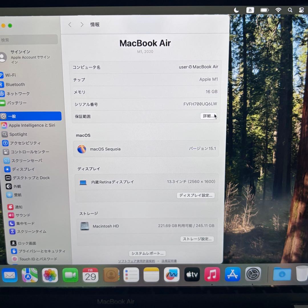Click the システムレポート button
The height and width of the screenshot is (308, 308).
[x=147, y=253]
